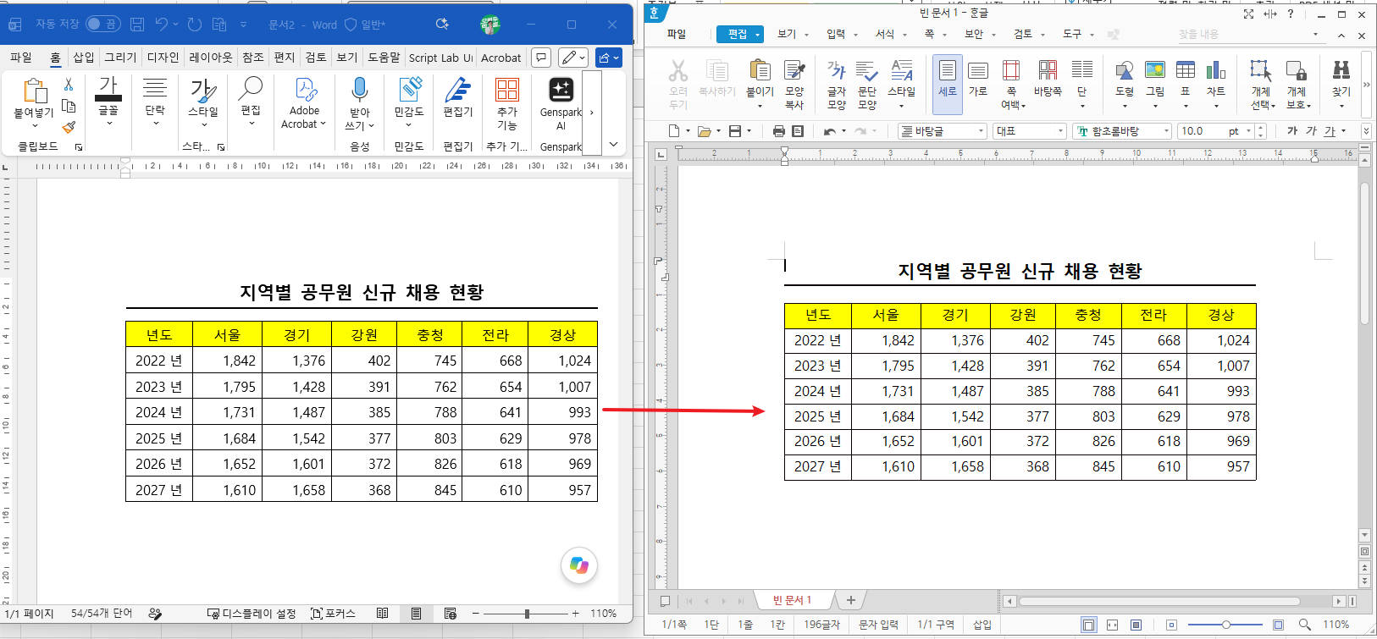Click the Save icon in Word title bar

[x=137, y=25]
